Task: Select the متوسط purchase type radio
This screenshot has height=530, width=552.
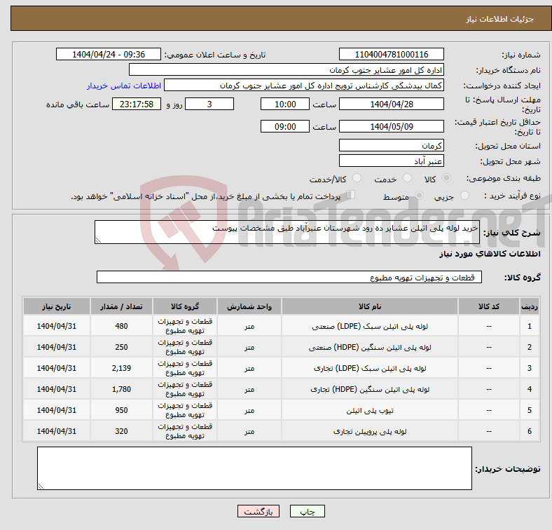Action: pos(419,196)
